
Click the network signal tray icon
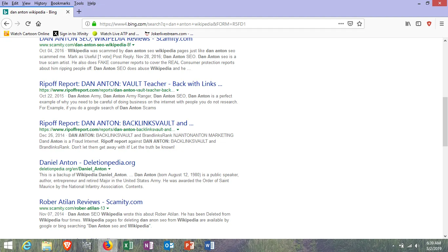tap(409, 246)
